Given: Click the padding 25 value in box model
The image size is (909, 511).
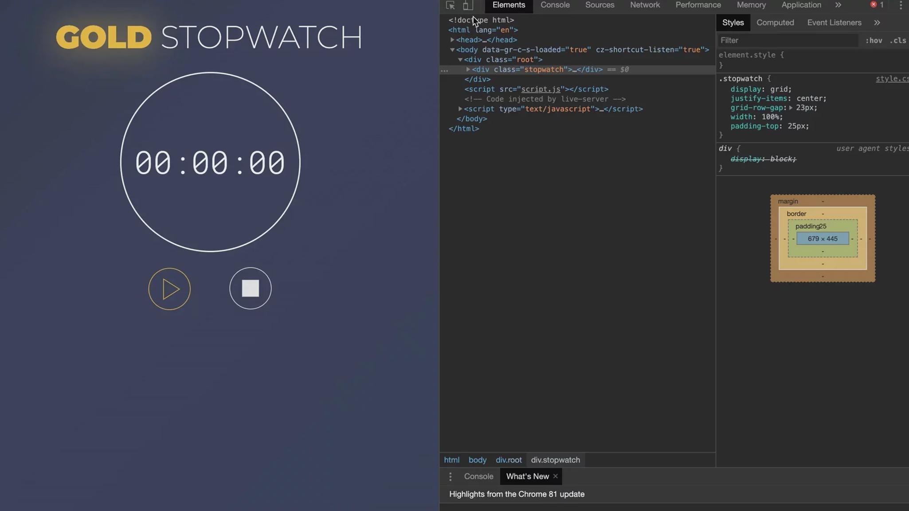Looking at the screenshot, I should pos(823,226).
